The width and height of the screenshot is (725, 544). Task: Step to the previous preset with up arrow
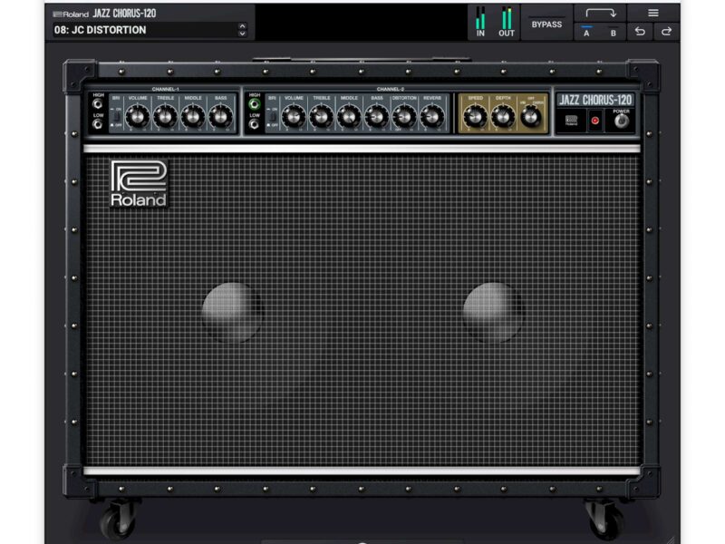coord(242,25)
